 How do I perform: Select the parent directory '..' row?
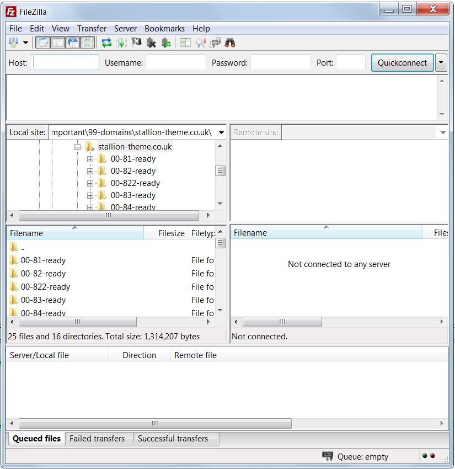tap(111, 247)
